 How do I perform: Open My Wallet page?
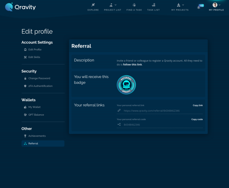click(34, 107)
